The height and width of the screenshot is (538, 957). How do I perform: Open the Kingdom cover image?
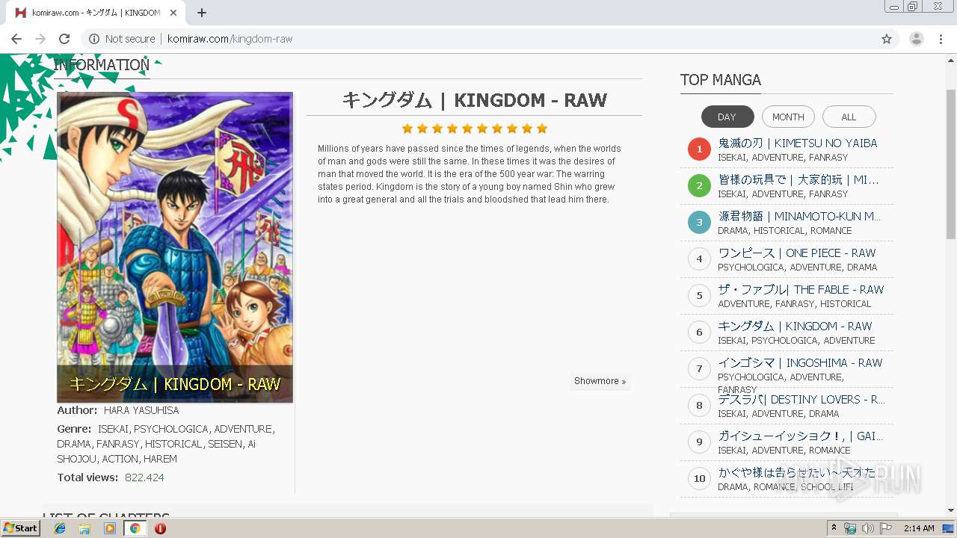tap(175, 247)
